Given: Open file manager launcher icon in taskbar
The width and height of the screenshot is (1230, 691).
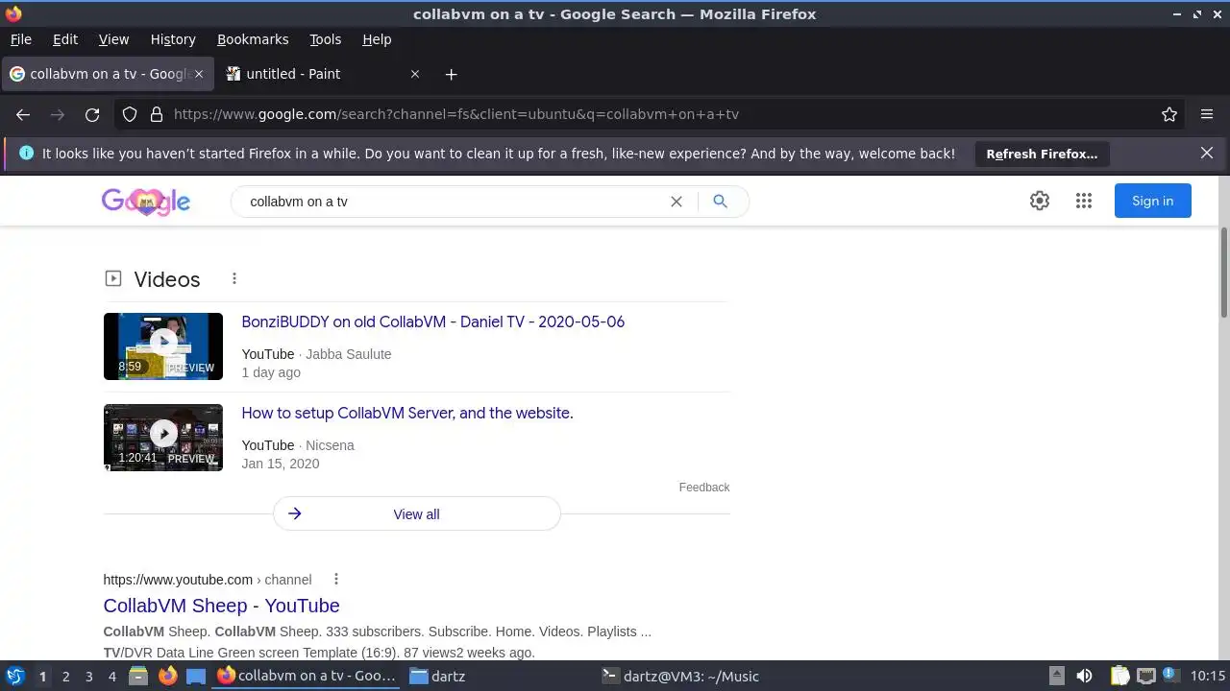Looking at the screenshot, I should (138, 676).
